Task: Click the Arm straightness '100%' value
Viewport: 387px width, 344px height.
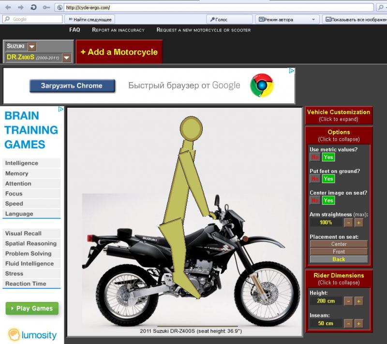Action: (x=326, y=223)
